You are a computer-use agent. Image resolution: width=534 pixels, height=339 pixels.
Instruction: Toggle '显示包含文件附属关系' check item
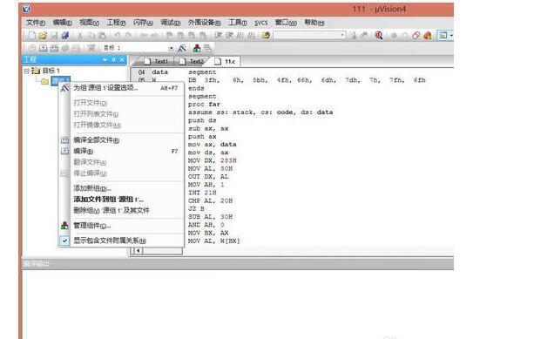122,241
